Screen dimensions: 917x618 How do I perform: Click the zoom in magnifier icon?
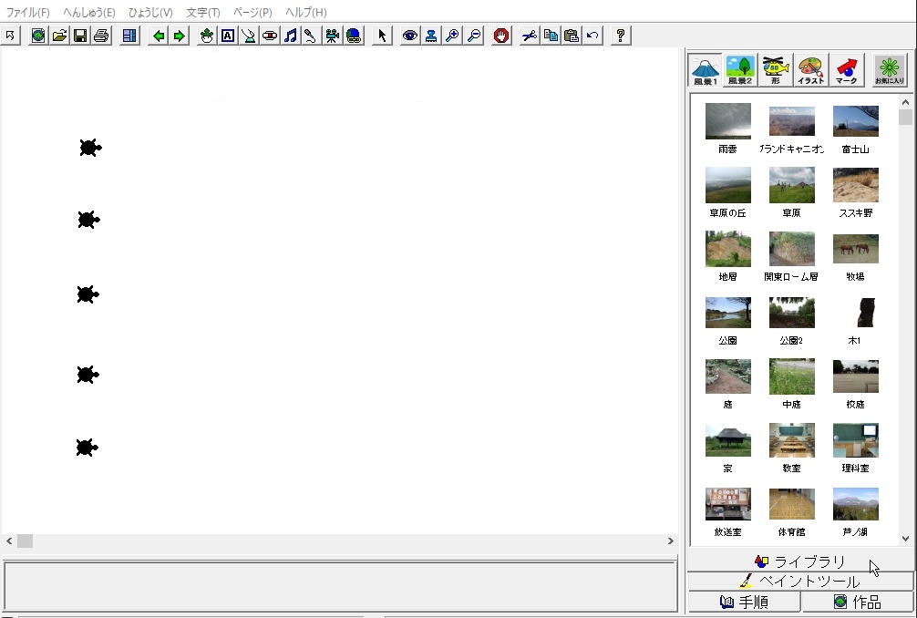[x=451, y=36]
